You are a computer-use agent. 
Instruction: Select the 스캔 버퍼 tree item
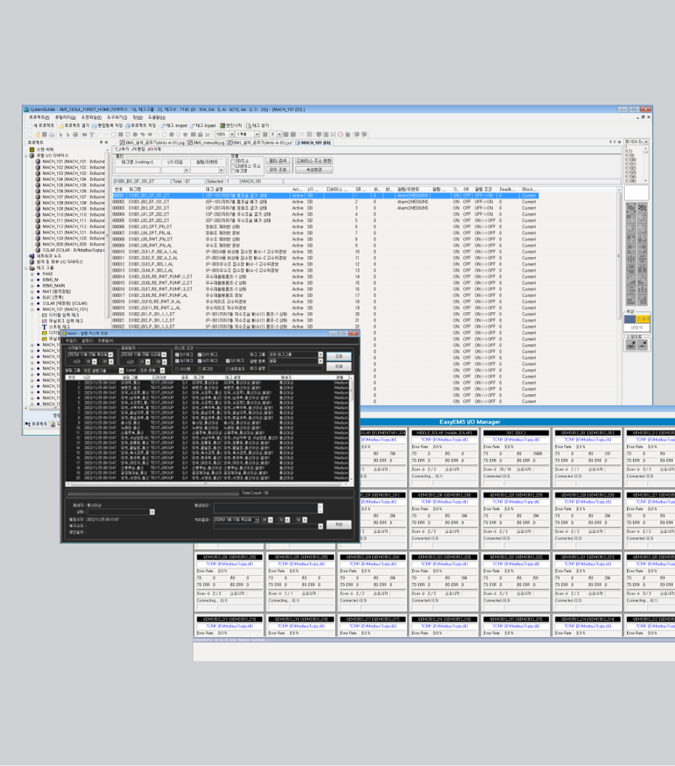[41, 150]
